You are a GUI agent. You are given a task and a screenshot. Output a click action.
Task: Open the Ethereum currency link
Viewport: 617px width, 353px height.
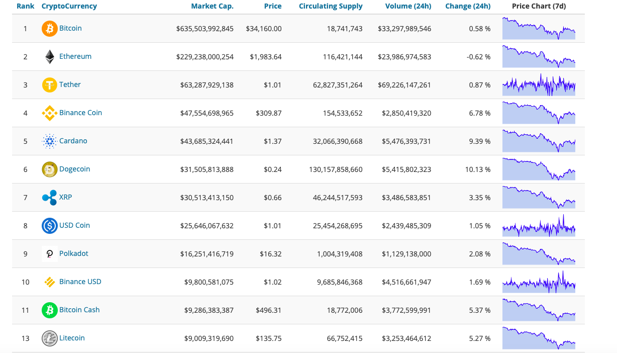75,56
